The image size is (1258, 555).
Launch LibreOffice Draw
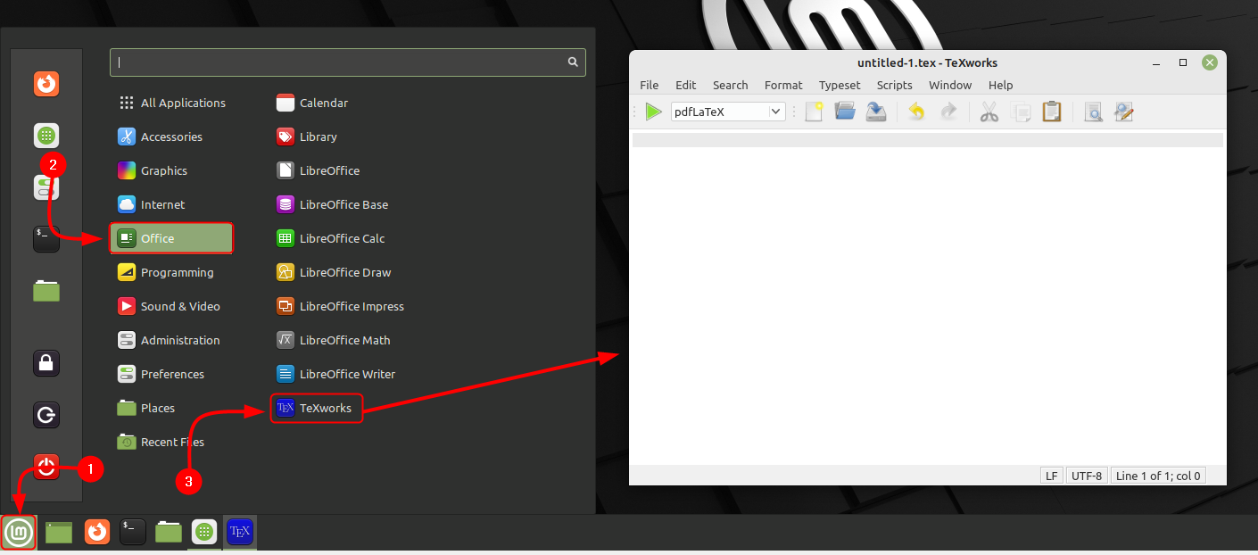[x=334, y=272]
